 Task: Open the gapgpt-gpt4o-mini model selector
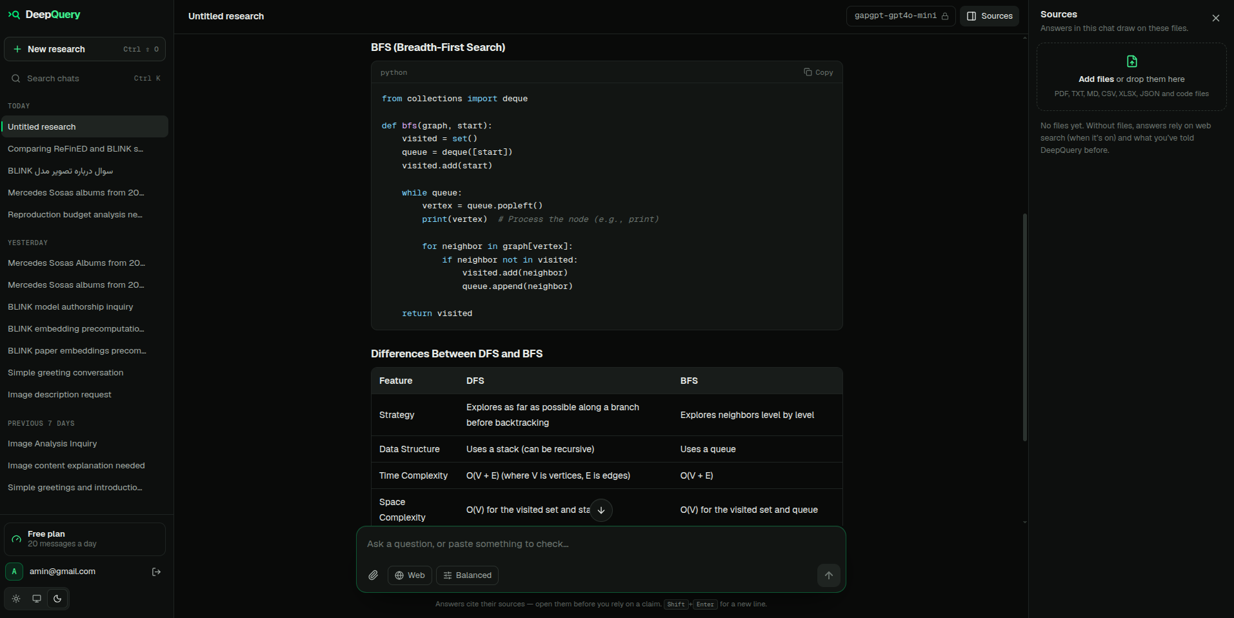point(901,16)
